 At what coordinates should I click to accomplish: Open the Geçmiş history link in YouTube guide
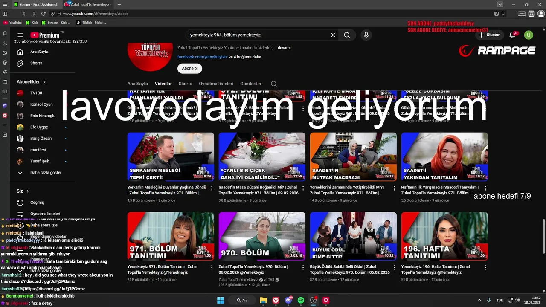(37, 203)
